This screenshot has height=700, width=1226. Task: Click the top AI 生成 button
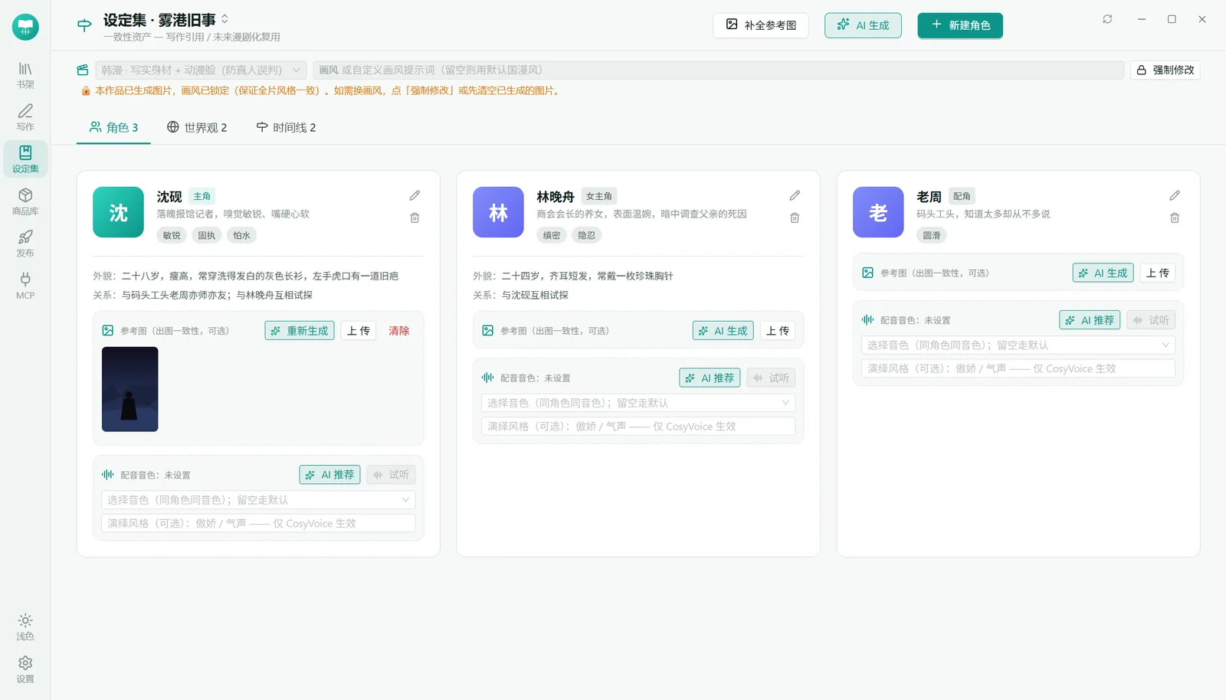[x=863, y=25]
